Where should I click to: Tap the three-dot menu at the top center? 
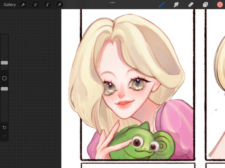(112, 3)
